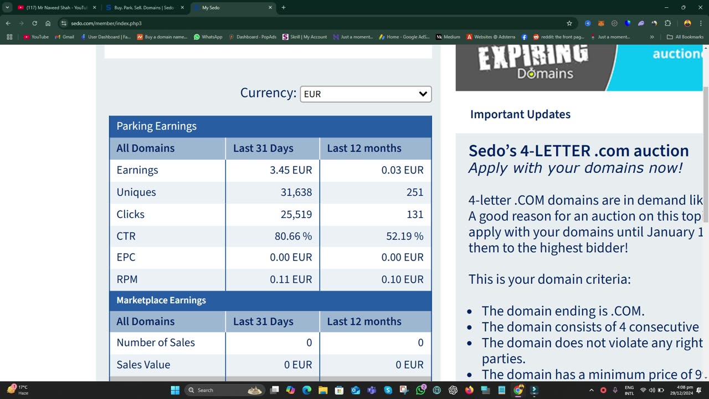Open reddit: the front page bookmark
This screenshot has height=399, width=709.
coord(558,37)
